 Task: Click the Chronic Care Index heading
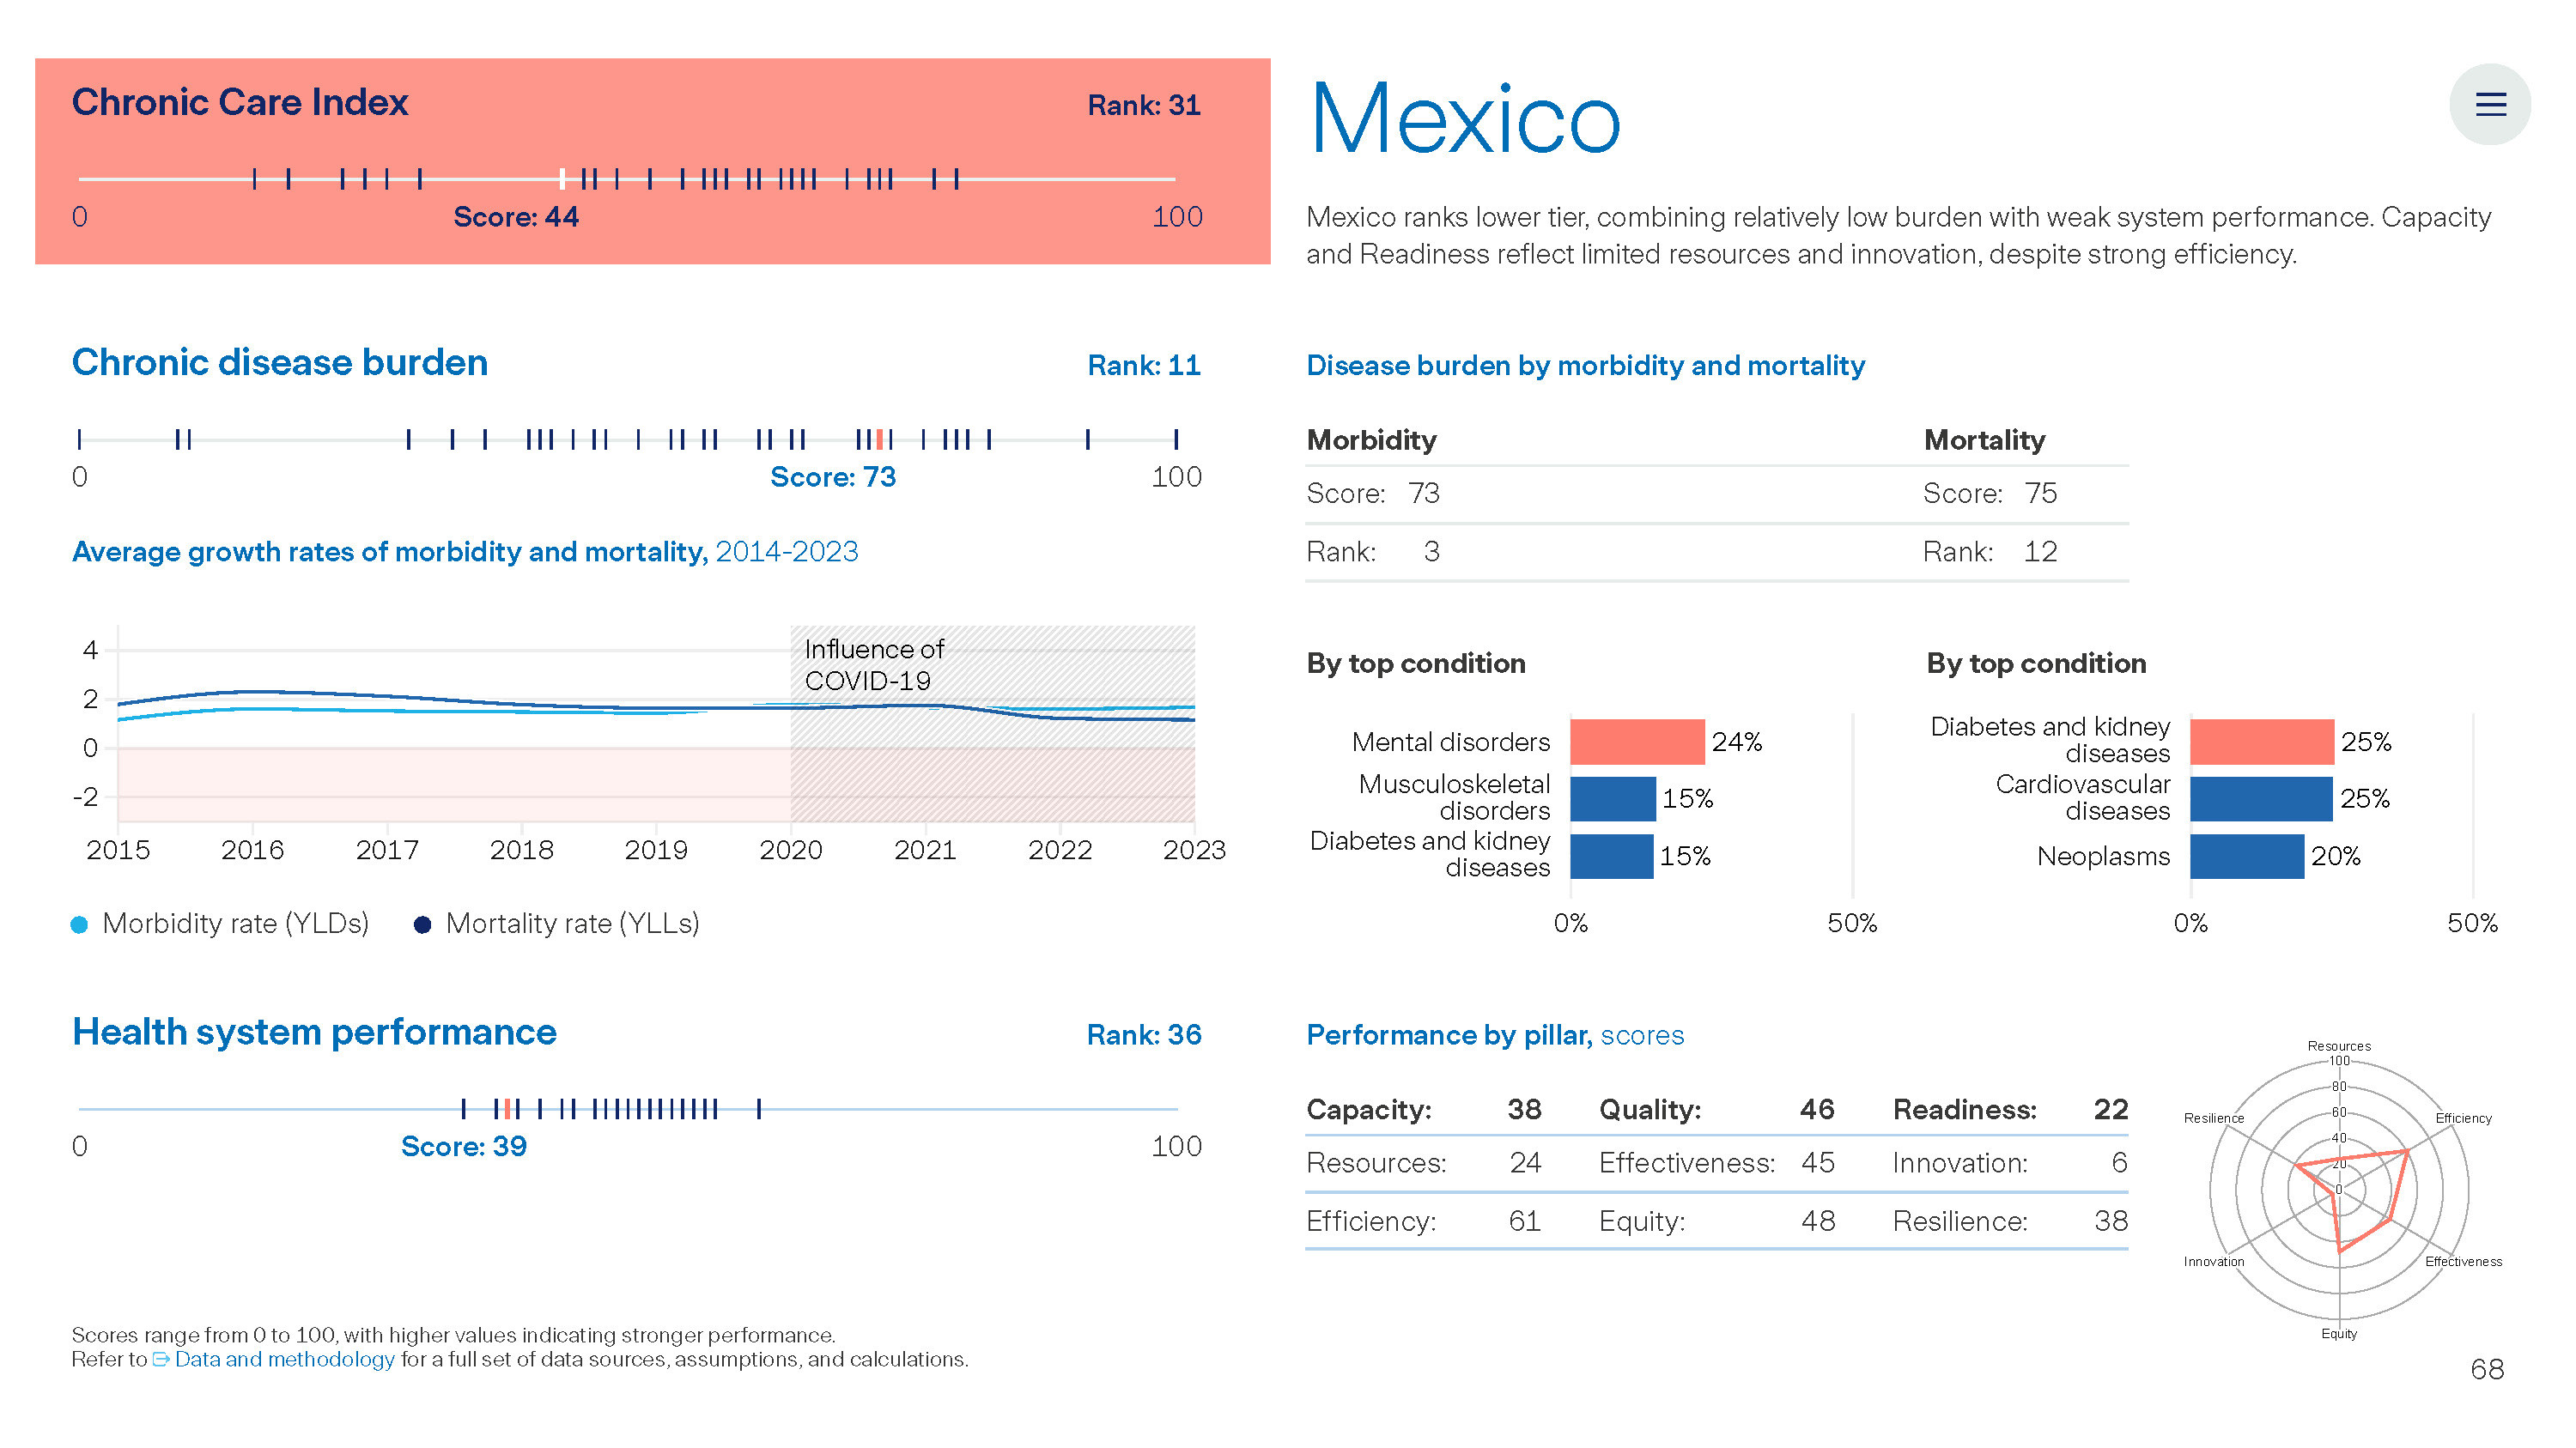(x=240, y=102)
